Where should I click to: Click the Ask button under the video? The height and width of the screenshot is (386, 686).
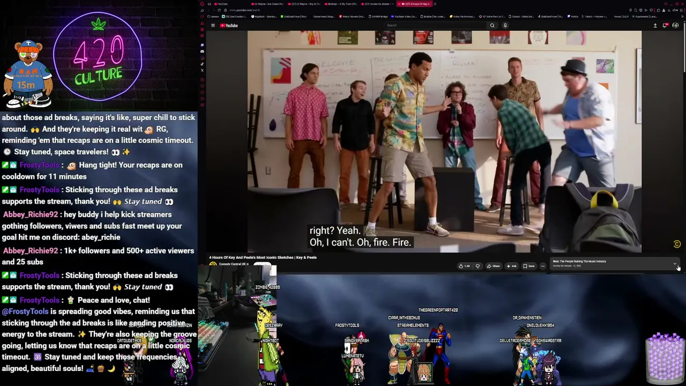click(x=512, y=266)
